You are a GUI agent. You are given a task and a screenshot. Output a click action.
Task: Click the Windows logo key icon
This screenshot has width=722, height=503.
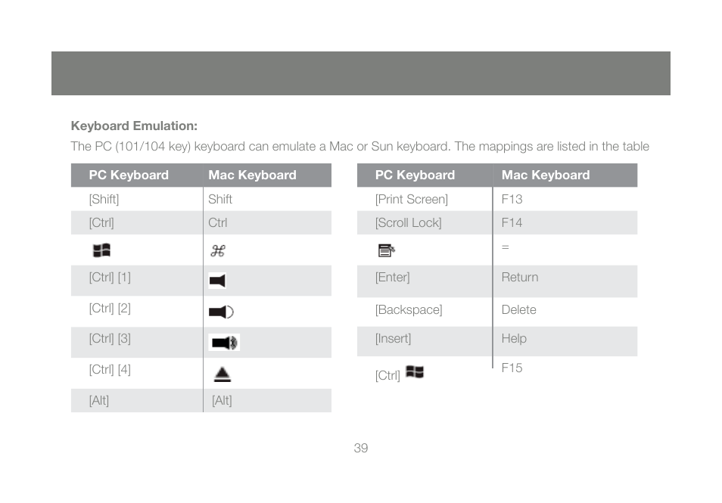pyautogui.click(x=101, y=250)
